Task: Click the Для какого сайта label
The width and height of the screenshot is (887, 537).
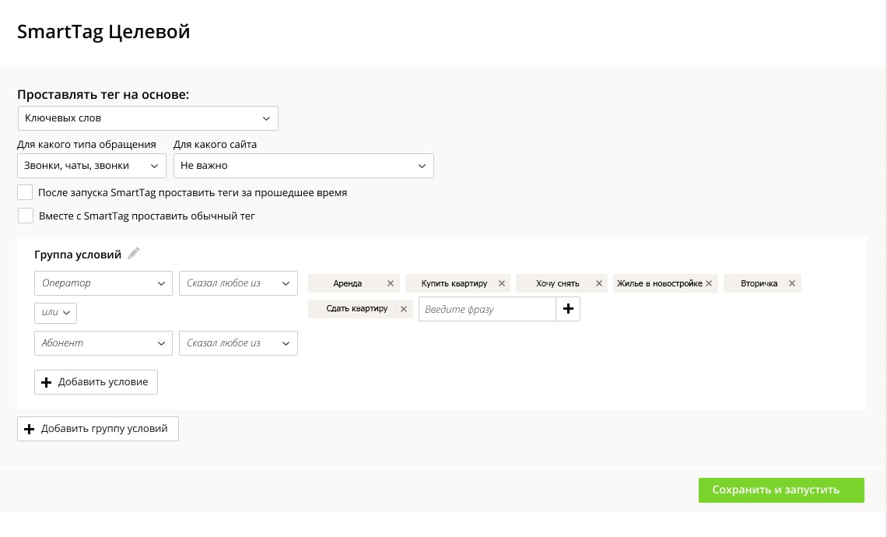Action: click(215, 144)
